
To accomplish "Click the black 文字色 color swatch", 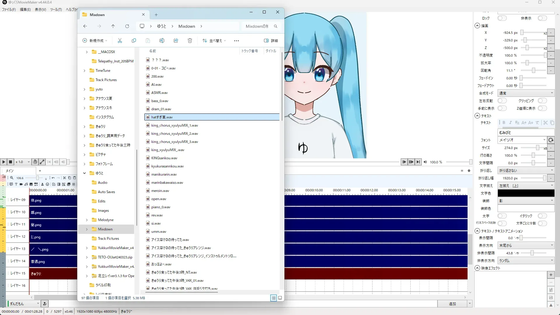I will coord(526,193).
